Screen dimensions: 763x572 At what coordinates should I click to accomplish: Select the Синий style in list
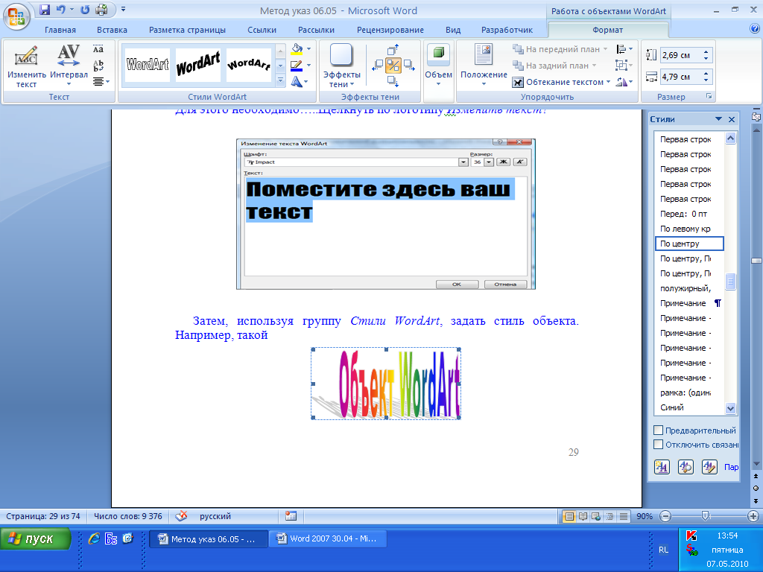click(x=689, y=407)
